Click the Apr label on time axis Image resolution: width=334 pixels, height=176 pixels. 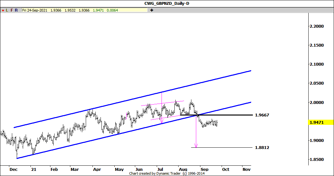pos(97,169)
